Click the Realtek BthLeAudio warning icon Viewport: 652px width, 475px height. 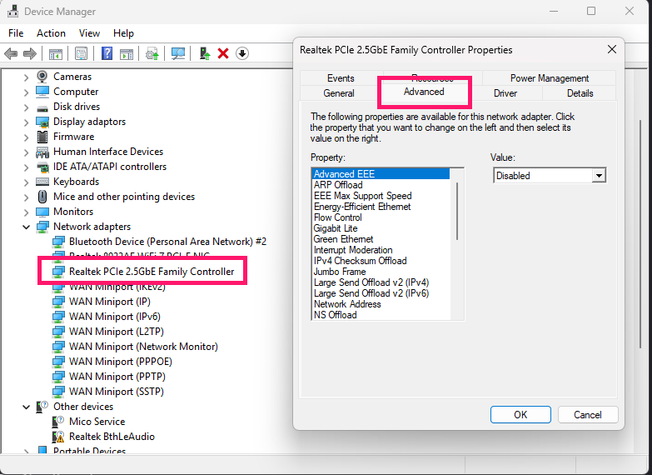pos(58,437)
